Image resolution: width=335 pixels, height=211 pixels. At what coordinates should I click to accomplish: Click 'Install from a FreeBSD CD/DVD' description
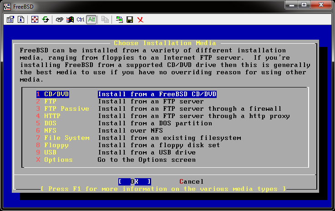[157, 94]
